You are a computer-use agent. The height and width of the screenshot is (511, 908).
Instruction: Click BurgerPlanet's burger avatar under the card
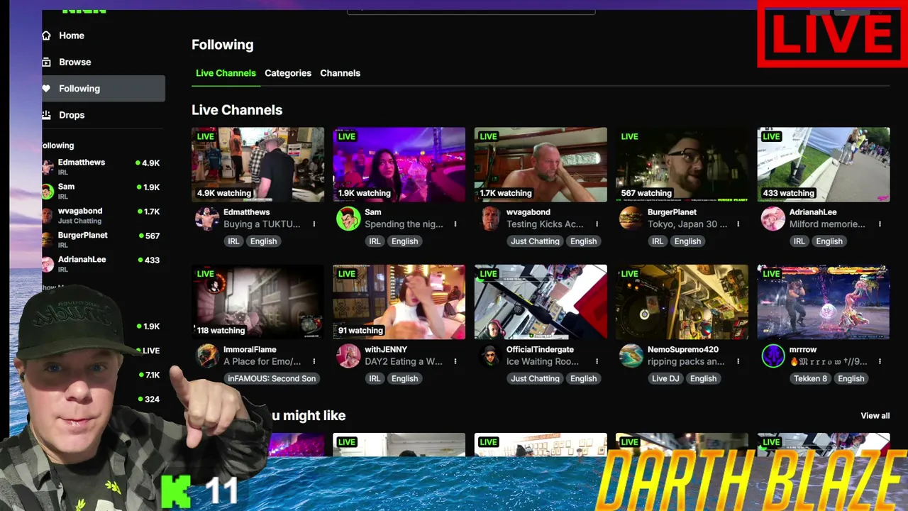(631, 219)
